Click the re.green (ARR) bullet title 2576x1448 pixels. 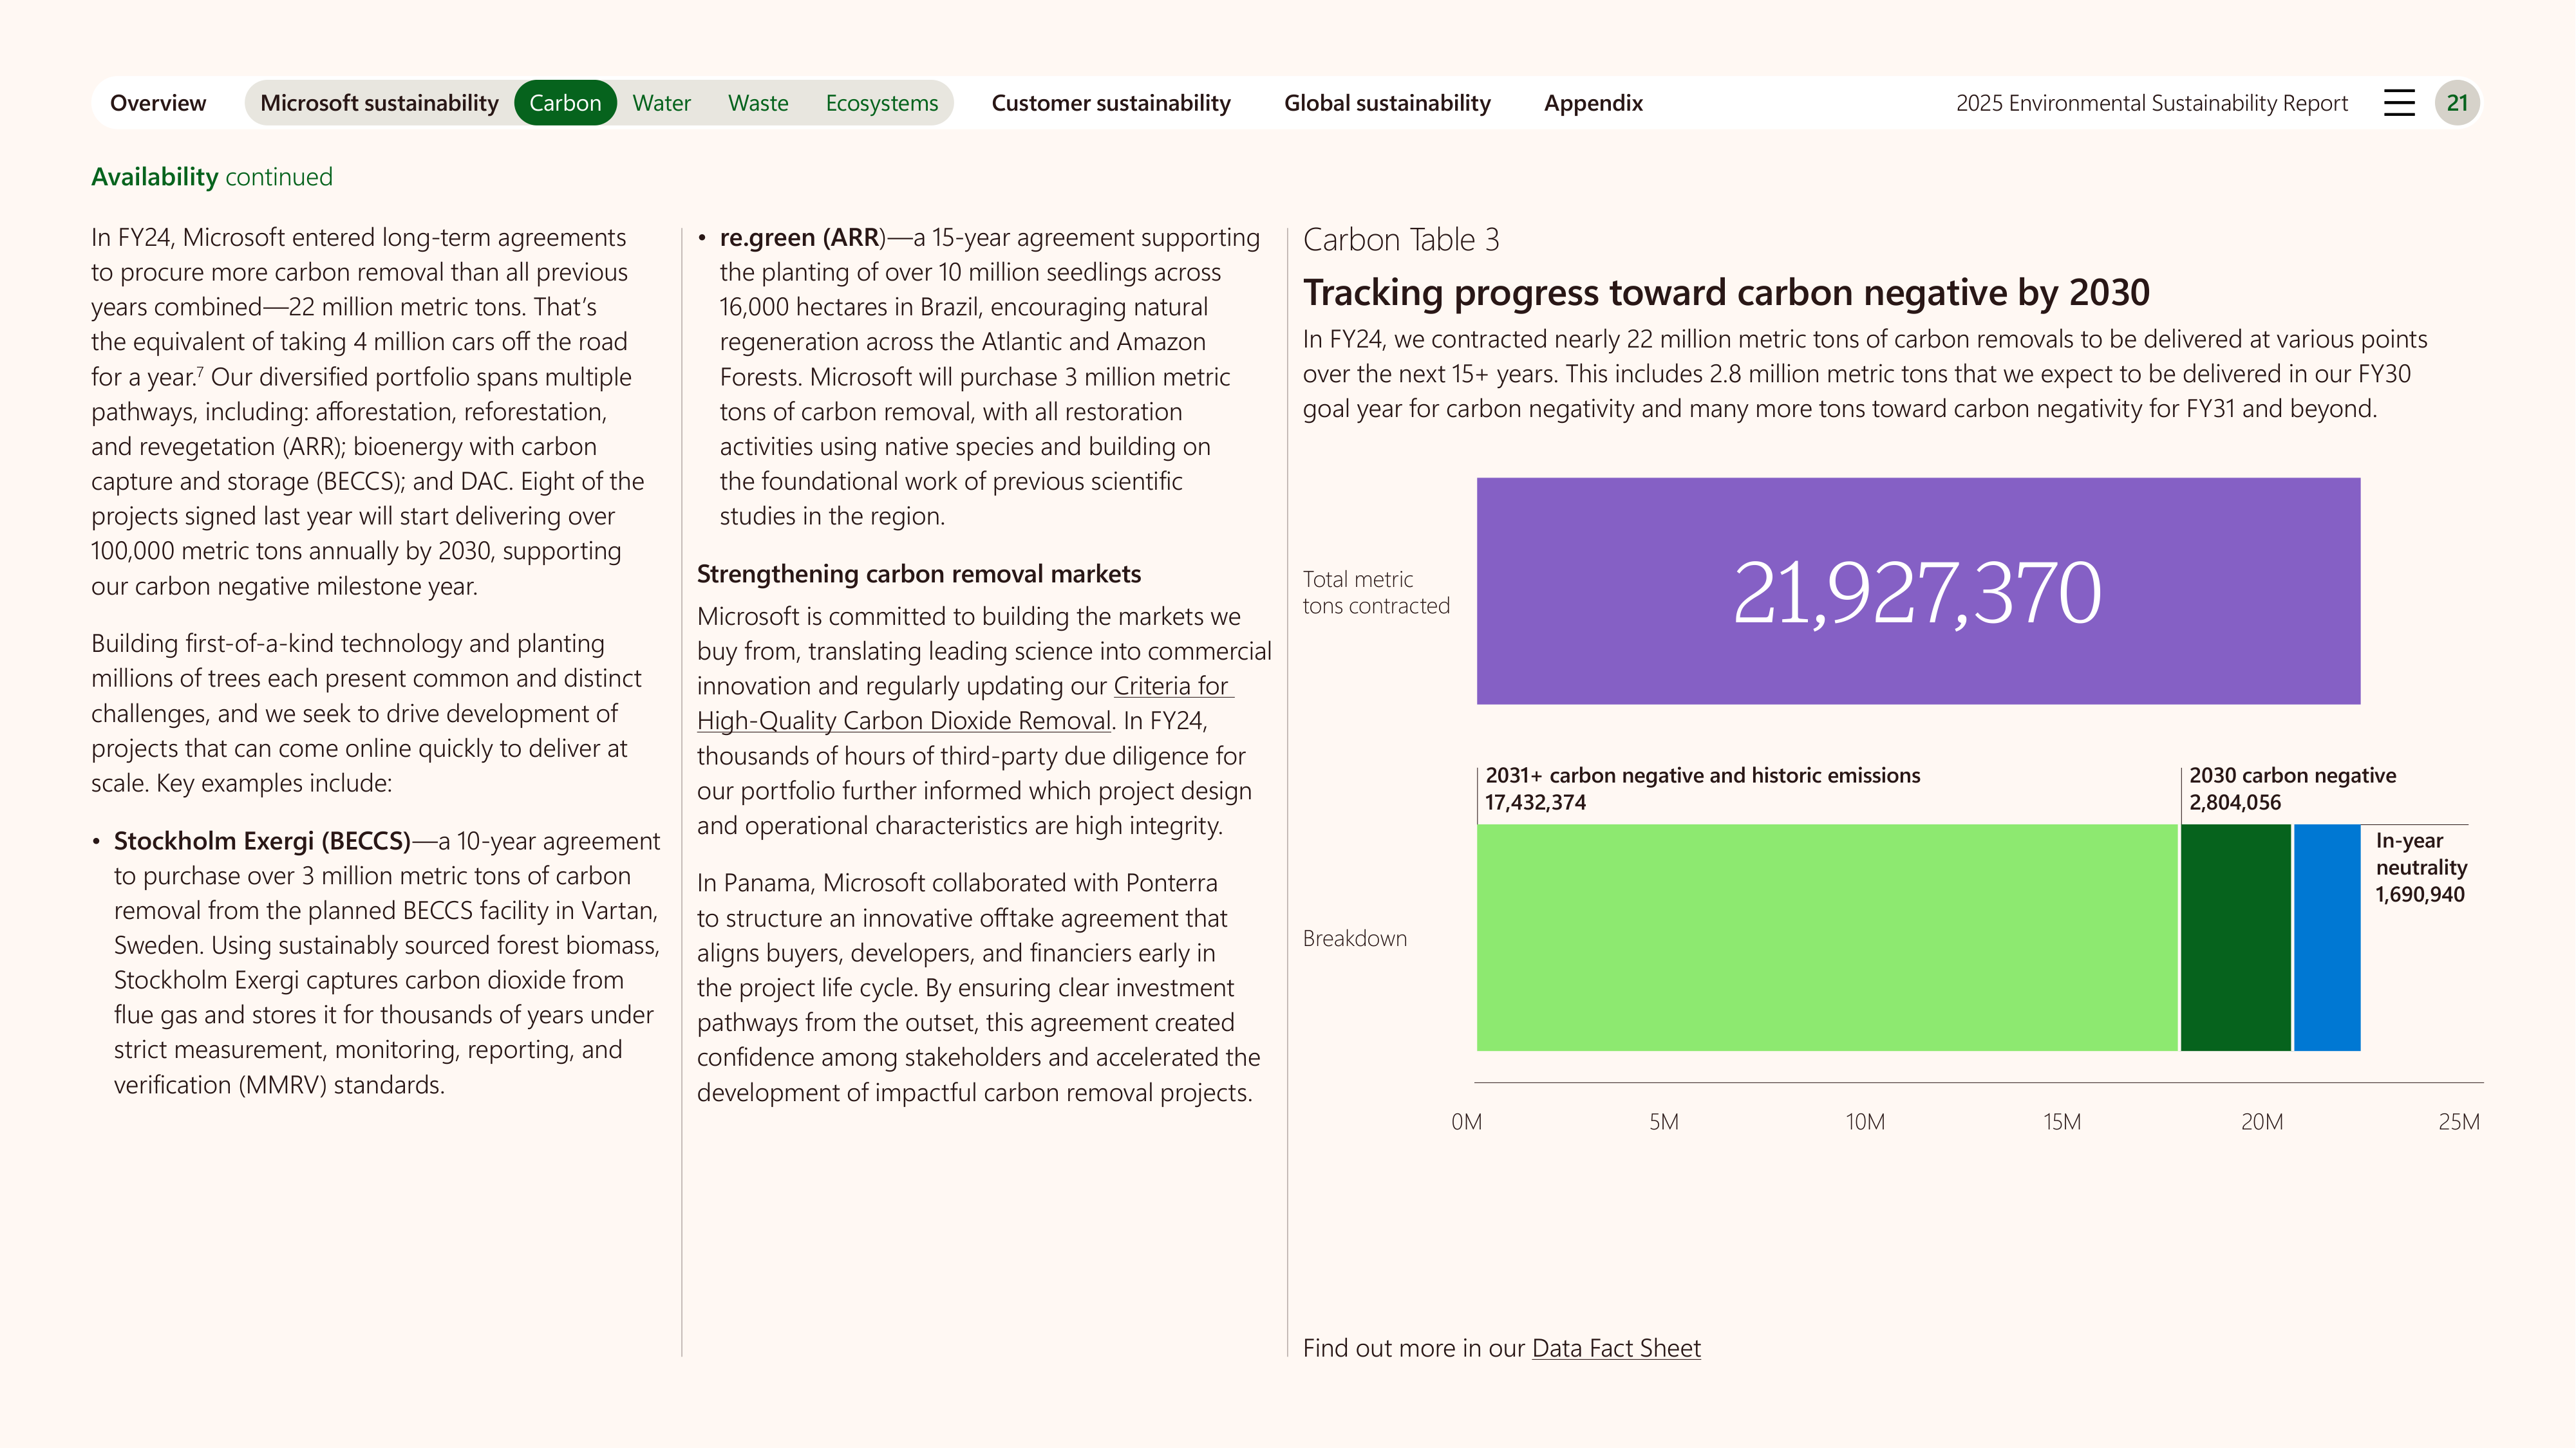pyautogui.click(x=802, y=238)
